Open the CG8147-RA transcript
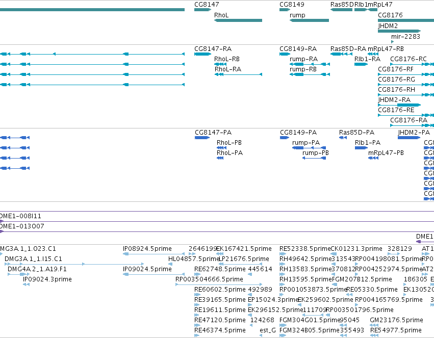 (213, 49)
